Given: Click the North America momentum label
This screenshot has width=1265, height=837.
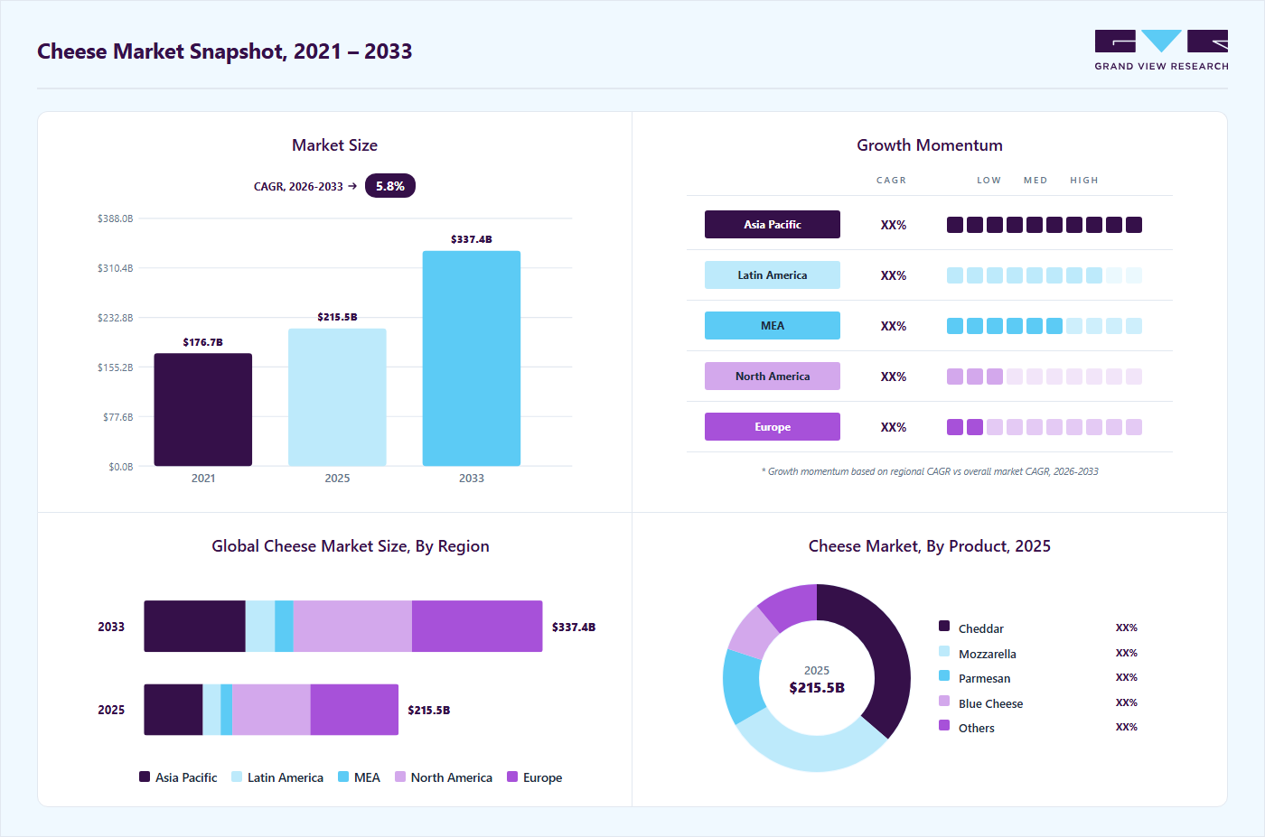Looking at the screenshot, I should 773,377.
